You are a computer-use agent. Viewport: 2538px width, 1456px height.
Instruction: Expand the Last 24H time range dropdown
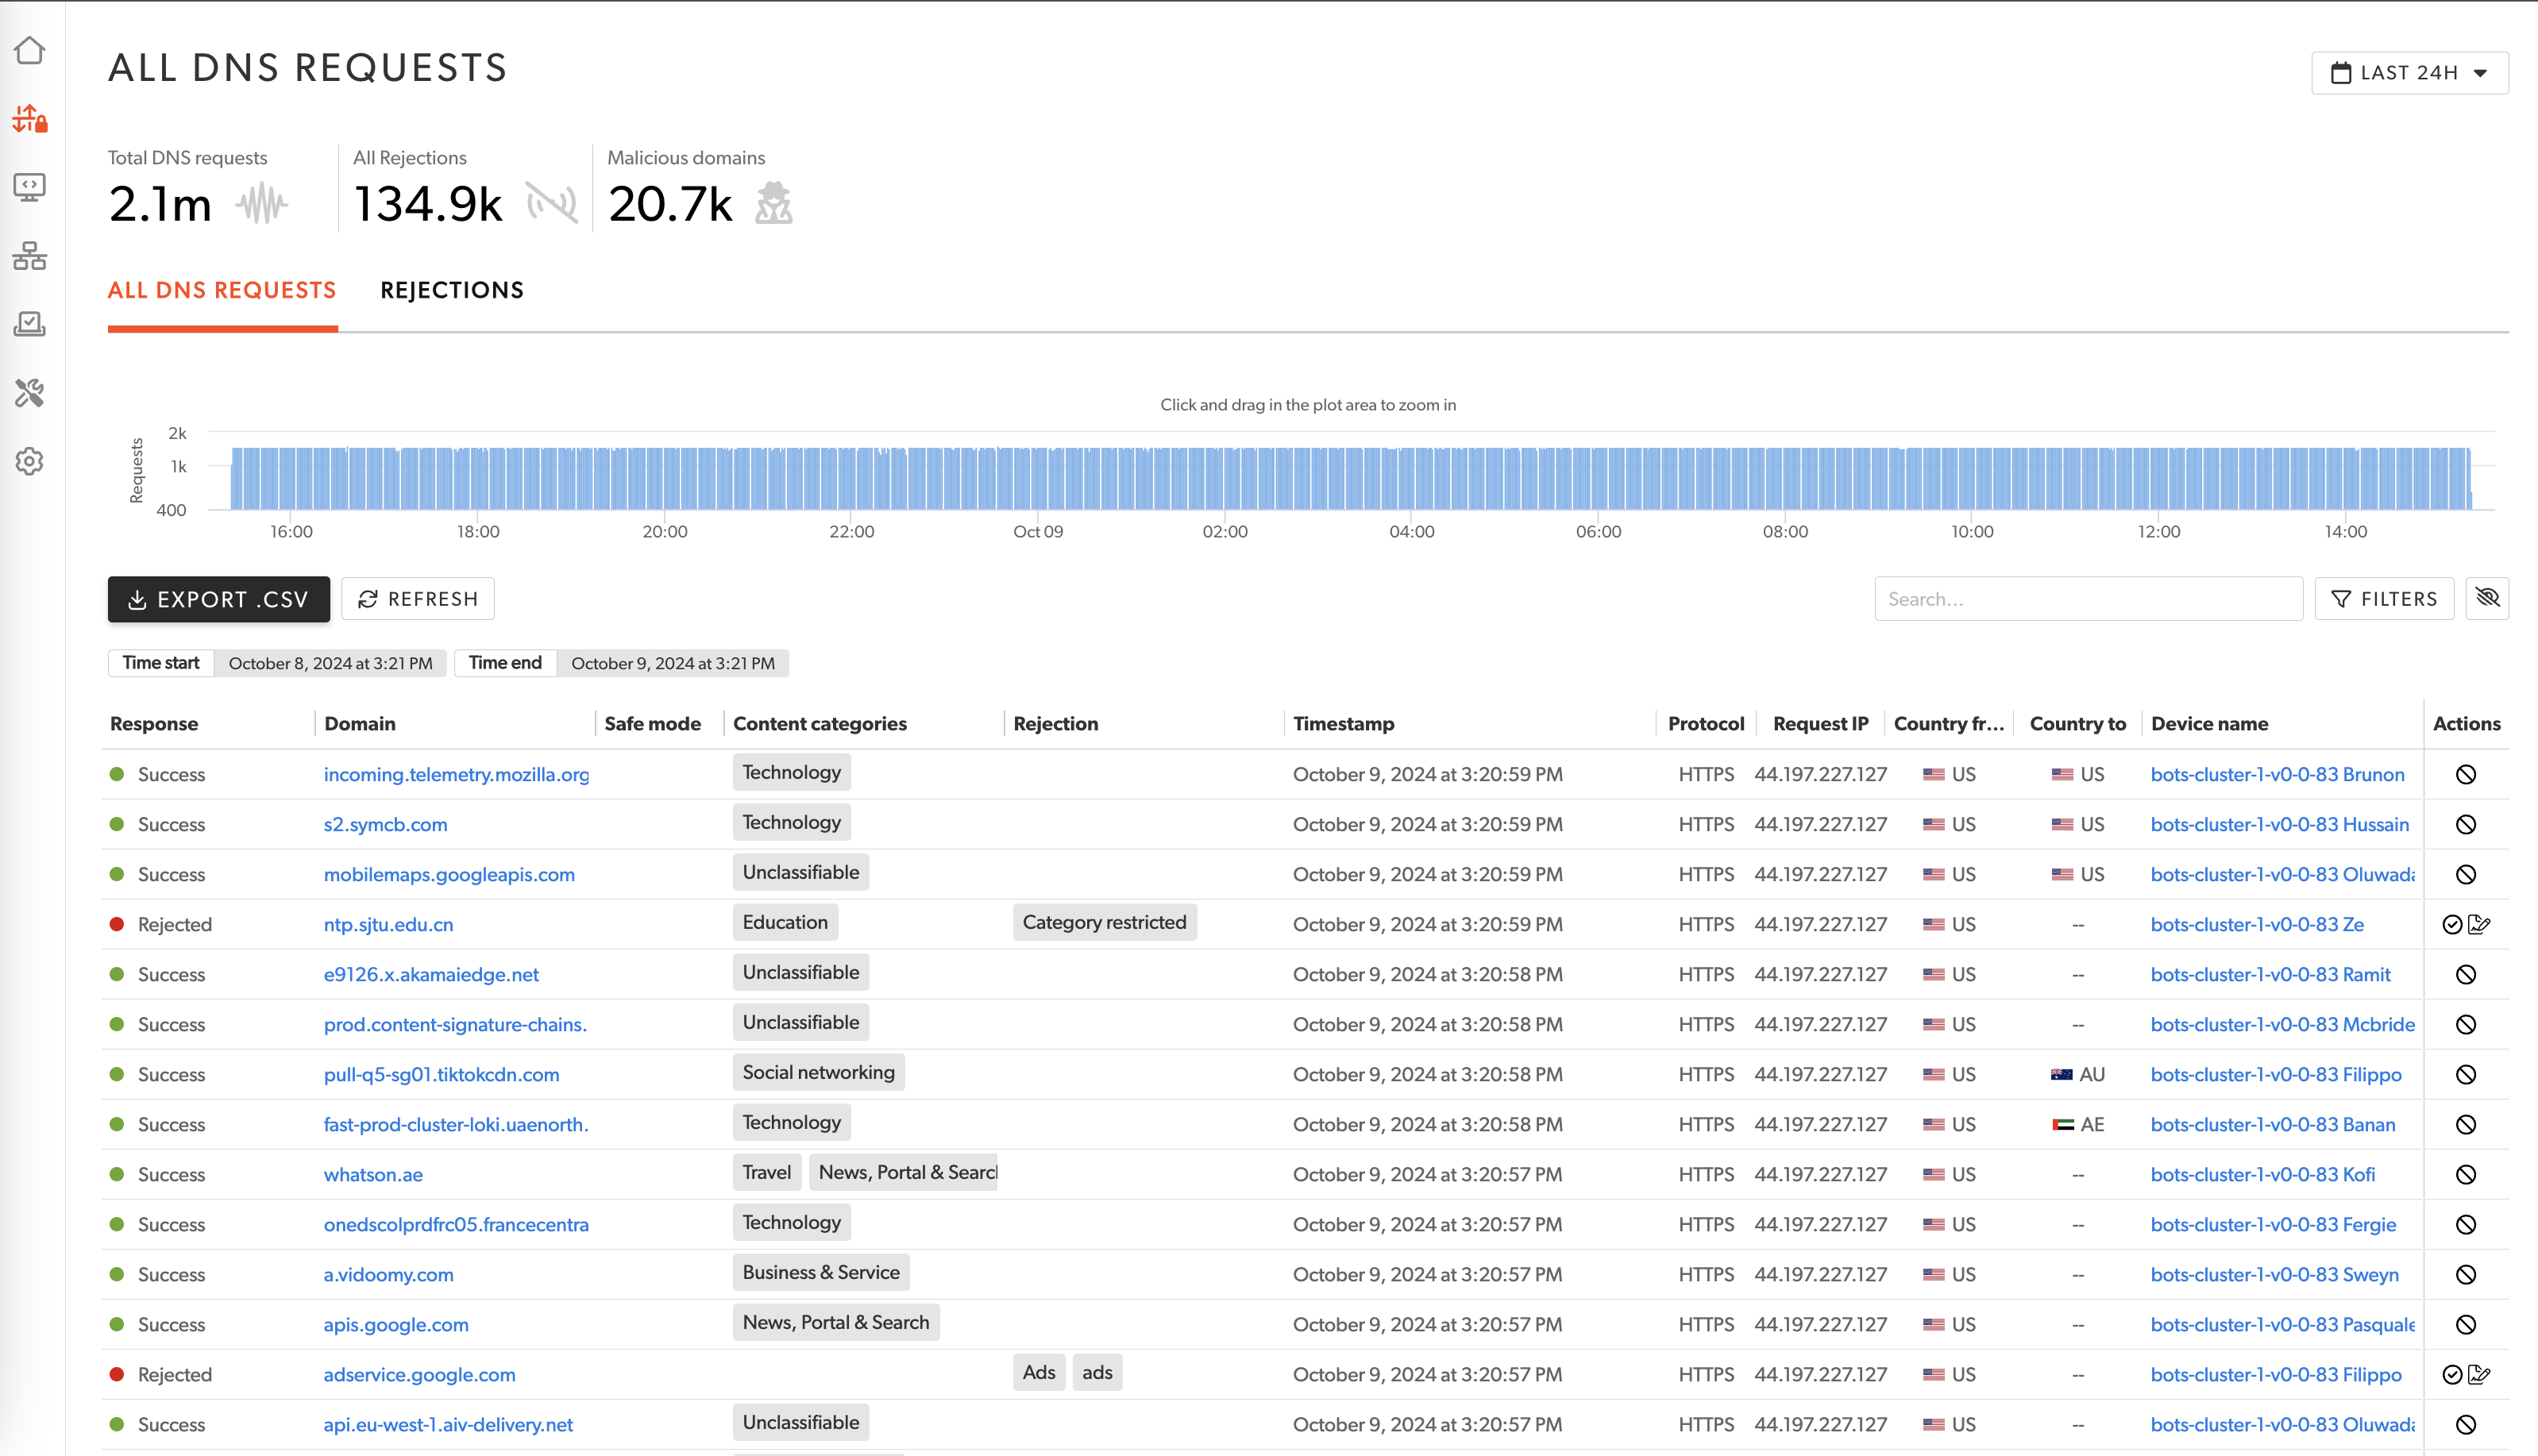(2409, 73)
